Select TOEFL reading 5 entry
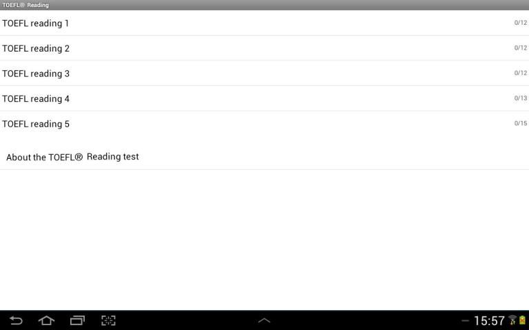 tap(264, 124)
